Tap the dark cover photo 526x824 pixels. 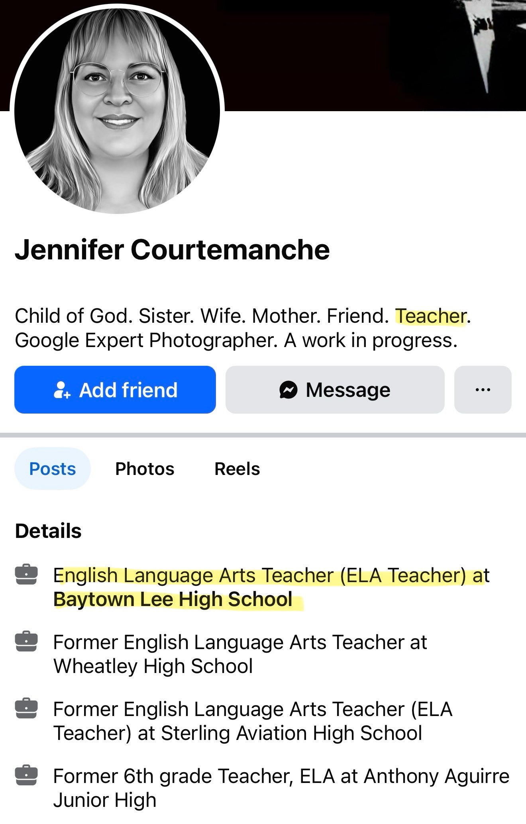click(375, 55)
